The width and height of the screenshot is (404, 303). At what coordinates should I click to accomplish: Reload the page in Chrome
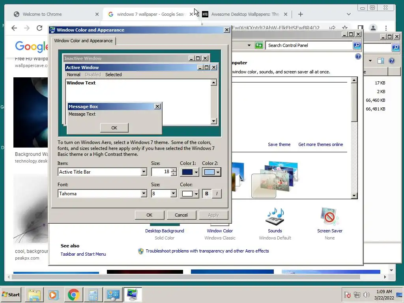[x=39, y=28]
